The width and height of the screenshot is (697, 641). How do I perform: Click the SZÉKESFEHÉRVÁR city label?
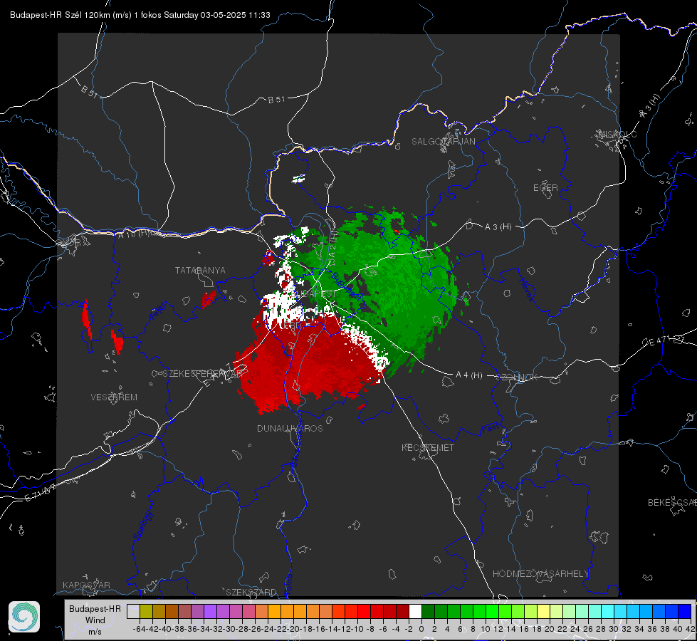pyautogui.click(x=202, y=374)
